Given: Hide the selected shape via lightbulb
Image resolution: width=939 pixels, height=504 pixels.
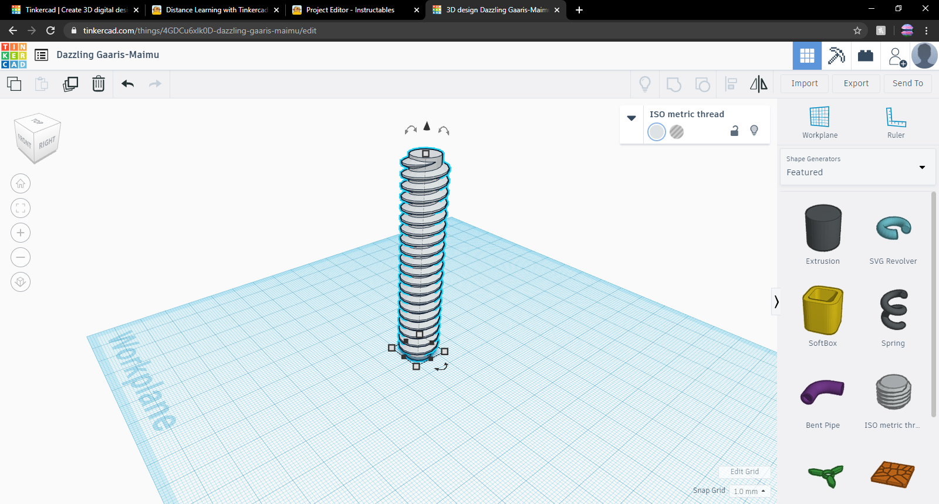Looking at the screenshot, I should coord(754,131).
